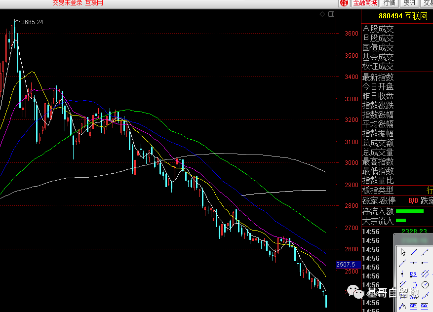The image size is (433, 312).
Task: Click the 3665.24 high price marker
Action: tap(32, 22)
